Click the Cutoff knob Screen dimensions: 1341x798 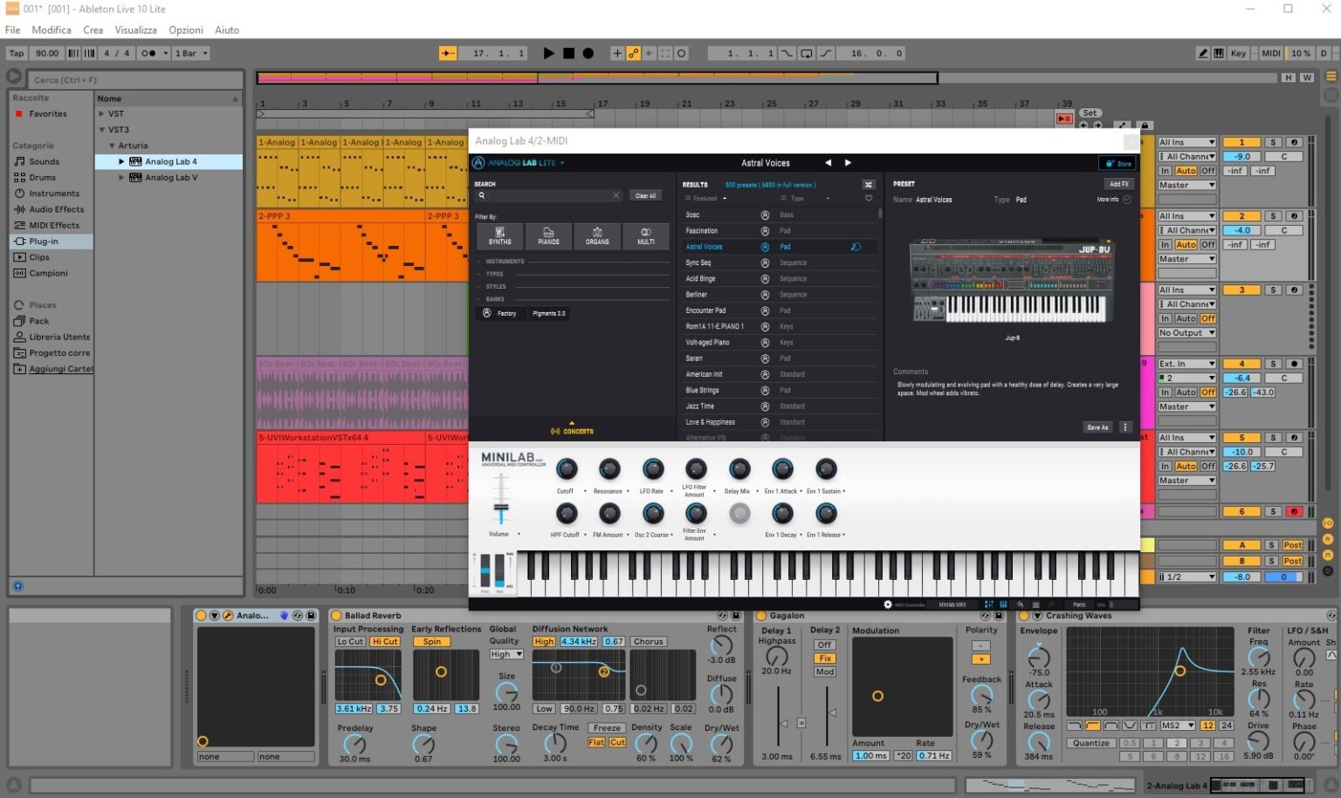pos(566,469)
